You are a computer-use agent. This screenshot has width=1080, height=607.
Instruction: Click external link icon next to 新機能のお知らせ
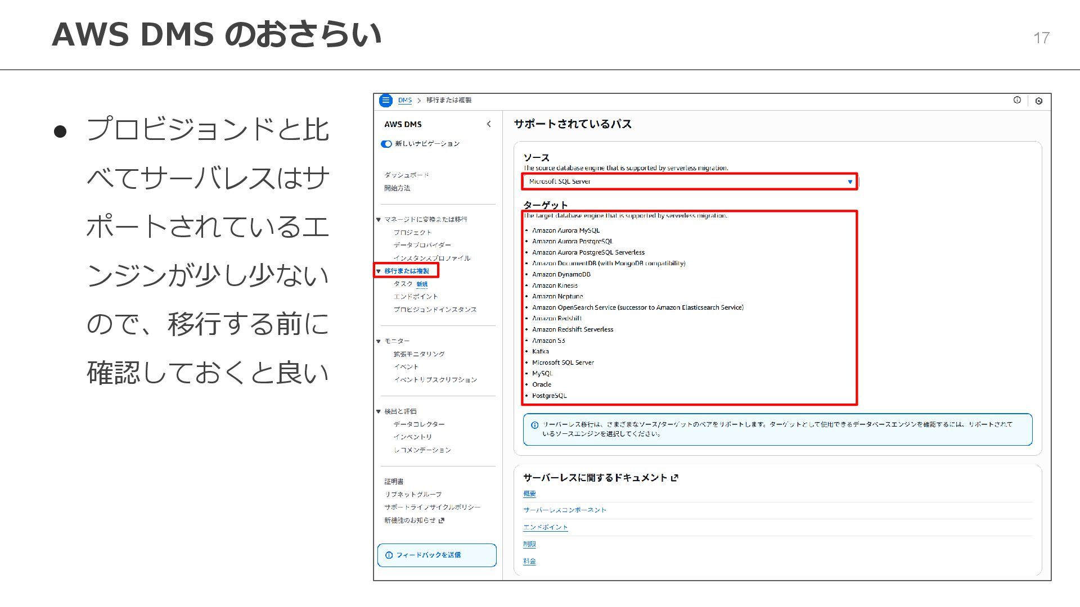pyautogui.click(x=442, y=520)
